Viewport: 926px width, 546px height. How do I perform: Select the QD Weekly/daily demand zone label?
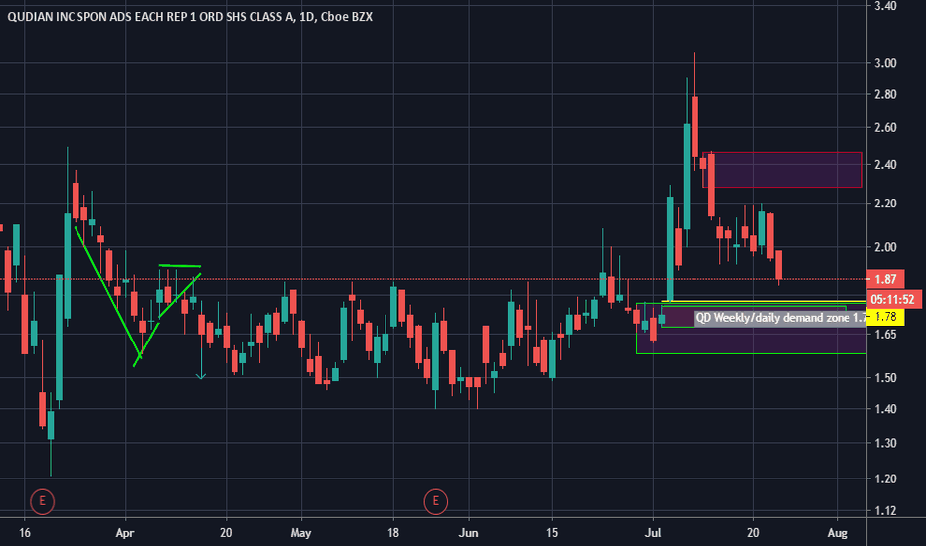pos(781,318)
